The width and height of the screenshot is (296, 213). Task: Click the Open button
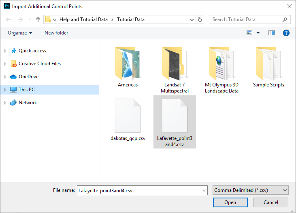[230, 202]
